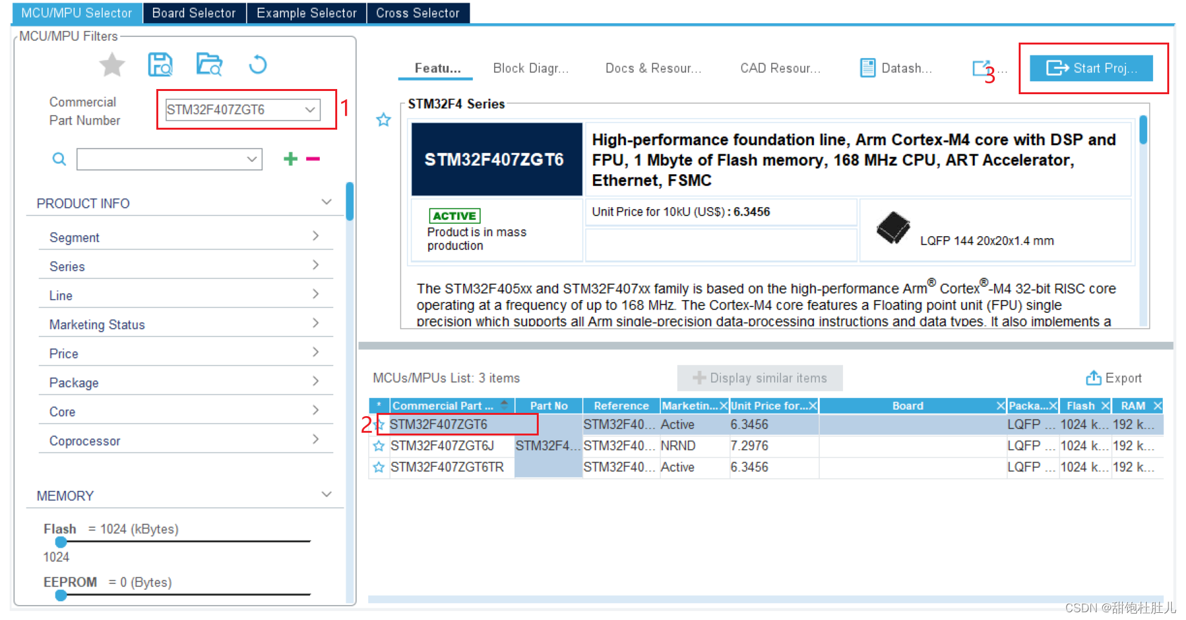Image resolution: width=1186 pixels, height=620 pixels.
Task: Close the Board column via X
Action: click(1001, 406)
